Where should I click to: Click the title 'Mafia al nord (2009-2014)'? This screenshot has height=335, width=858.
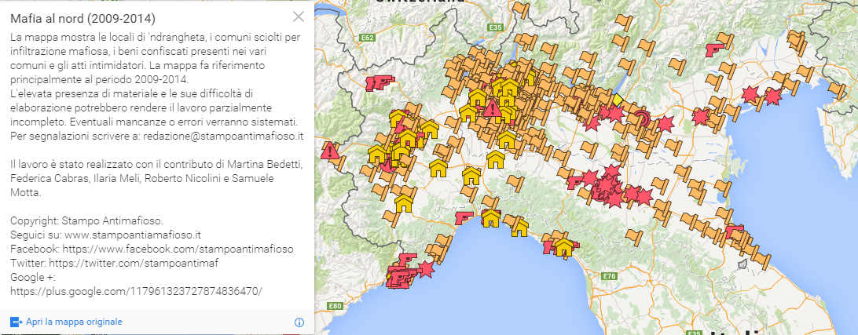(x=82, y=19)
